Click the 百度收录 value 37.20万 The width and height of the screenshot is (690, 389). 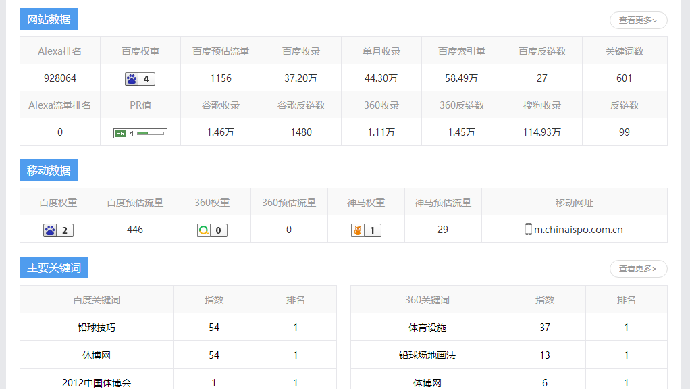pyautogui.click(x=301, y=78)
